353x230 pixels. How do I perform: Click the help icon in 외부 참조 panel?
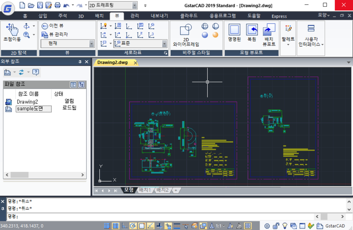(36, 72)
